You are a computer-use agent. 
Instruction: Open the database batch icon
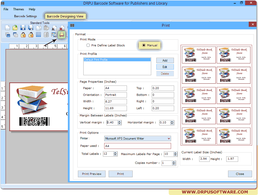46,35
